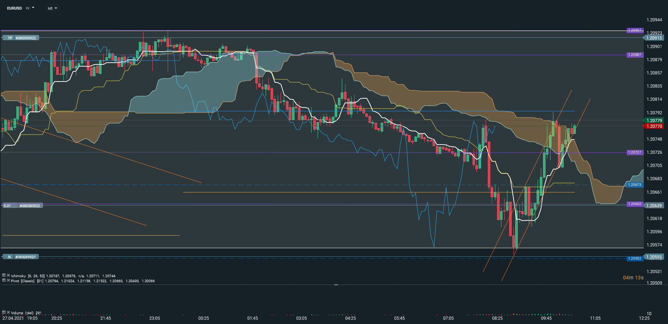This screenshot has height=324, width=668.
Task: Remove the Volume indicator
Action: [8, 312]
